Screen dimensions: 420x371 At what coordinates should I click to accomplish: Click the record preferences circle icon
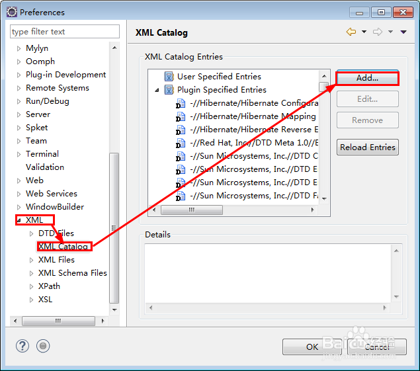43,346
